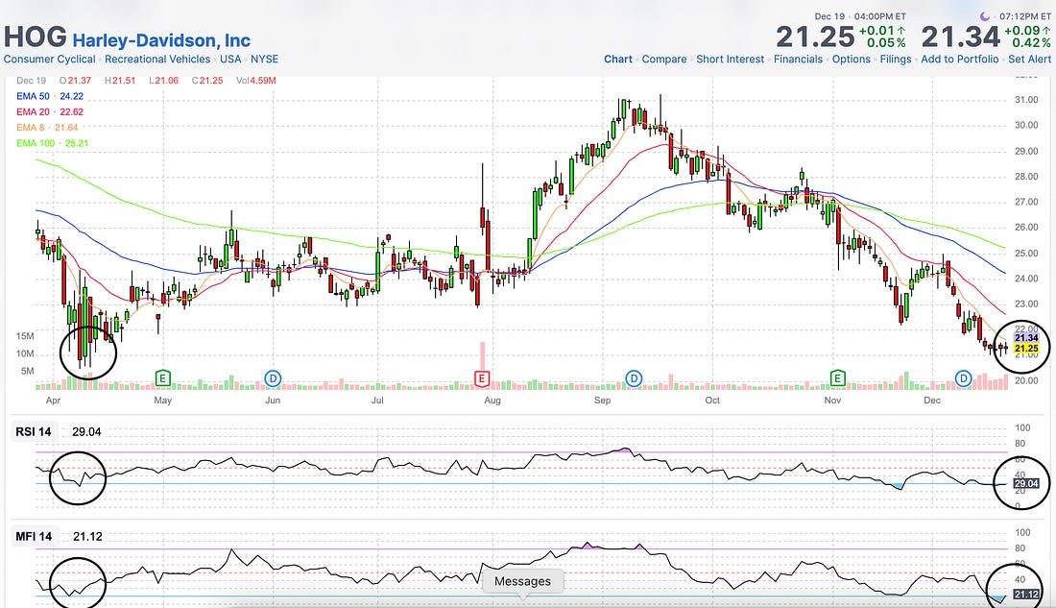The image size is (1056, 608).
Task: Click the red earnings E marker near August
Action: pyautogui.click(x=482, y=378)
